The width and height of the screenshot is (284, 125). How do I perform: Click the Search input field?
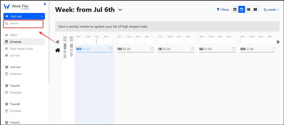23,24
